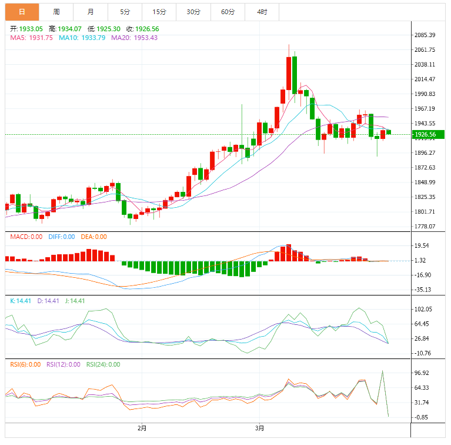Click the 高: 1934.07 high price text
The width and height of the screenshot is (451, 445).
pos(65,29)
